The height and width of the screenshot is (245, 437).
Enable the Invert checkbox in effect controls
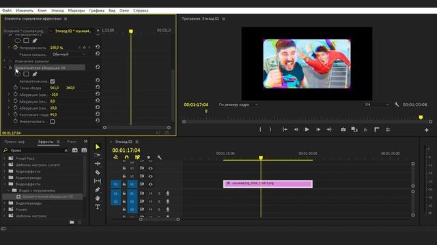pos(53,121)
